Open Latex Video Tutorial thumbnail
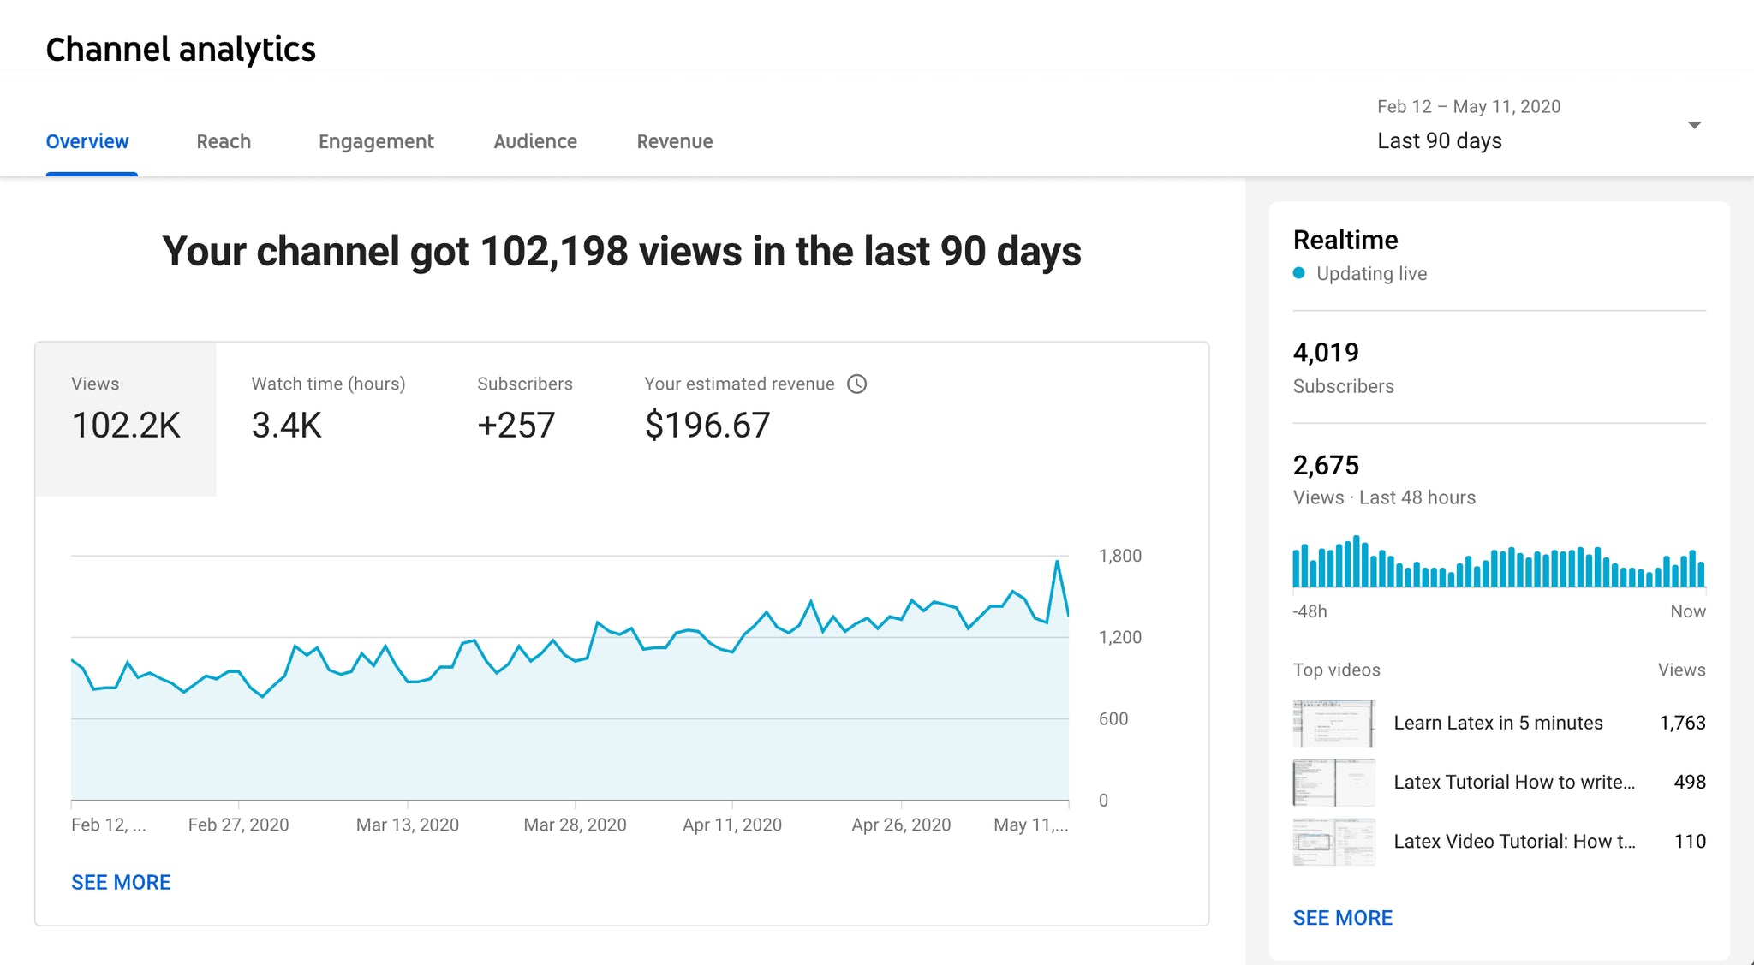The height and width of the screenshot is (965, 1754). click(x=1333, y=841)
